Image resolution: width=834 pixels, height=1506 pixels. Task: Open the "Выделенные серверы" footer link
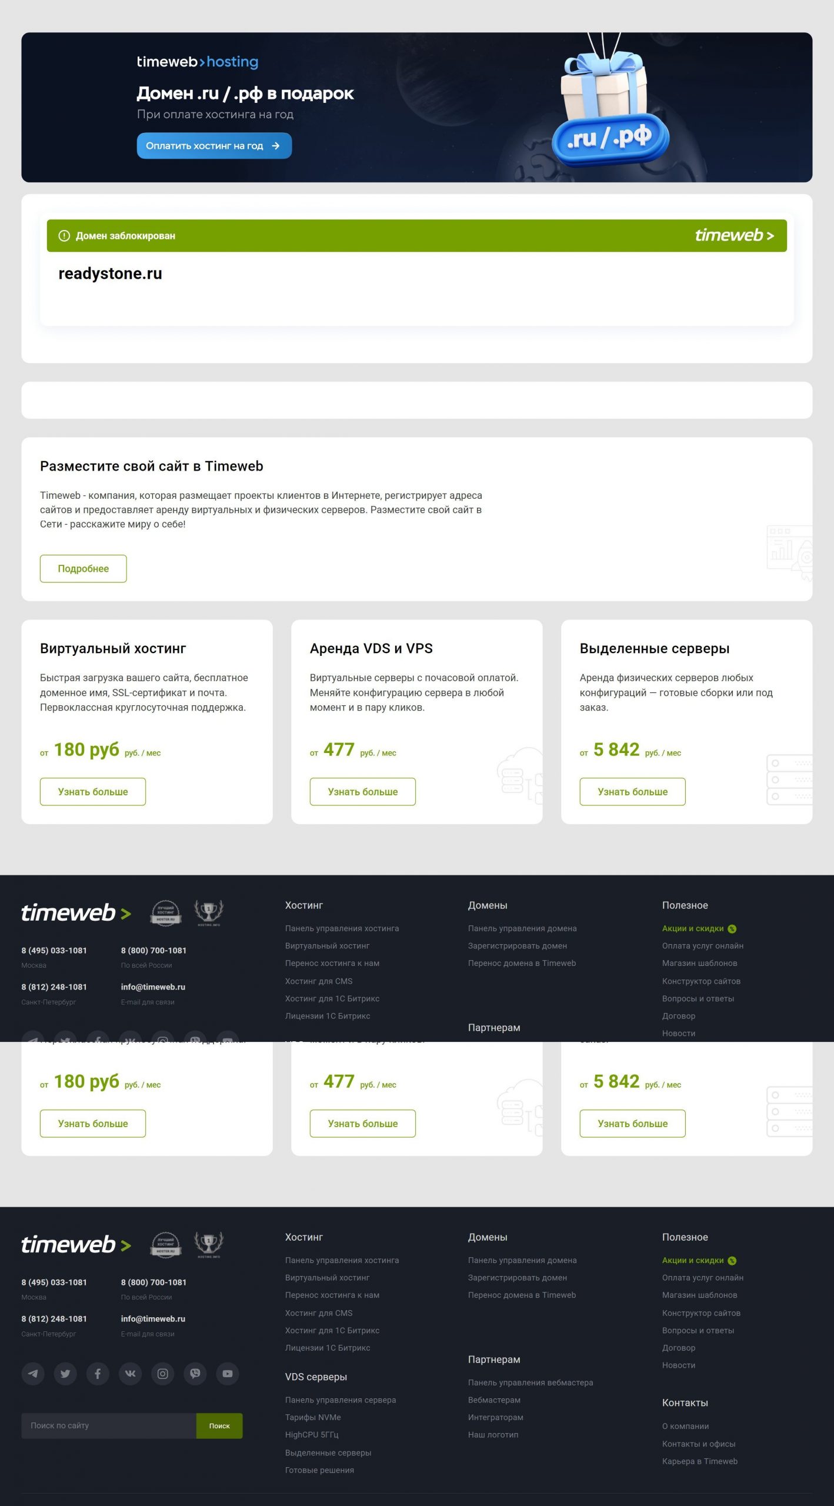click(x=328, y=1452)
